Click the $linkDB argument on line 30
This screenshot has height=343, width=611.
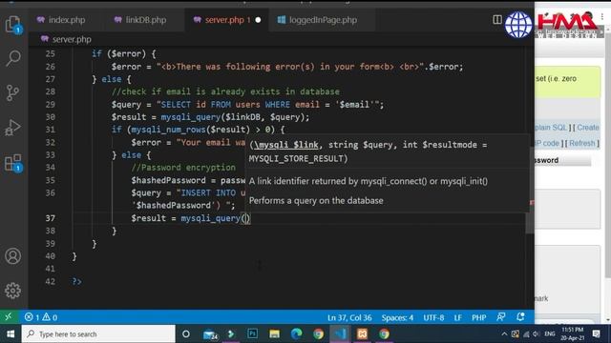pyautogui.click(x=242, y=117)
